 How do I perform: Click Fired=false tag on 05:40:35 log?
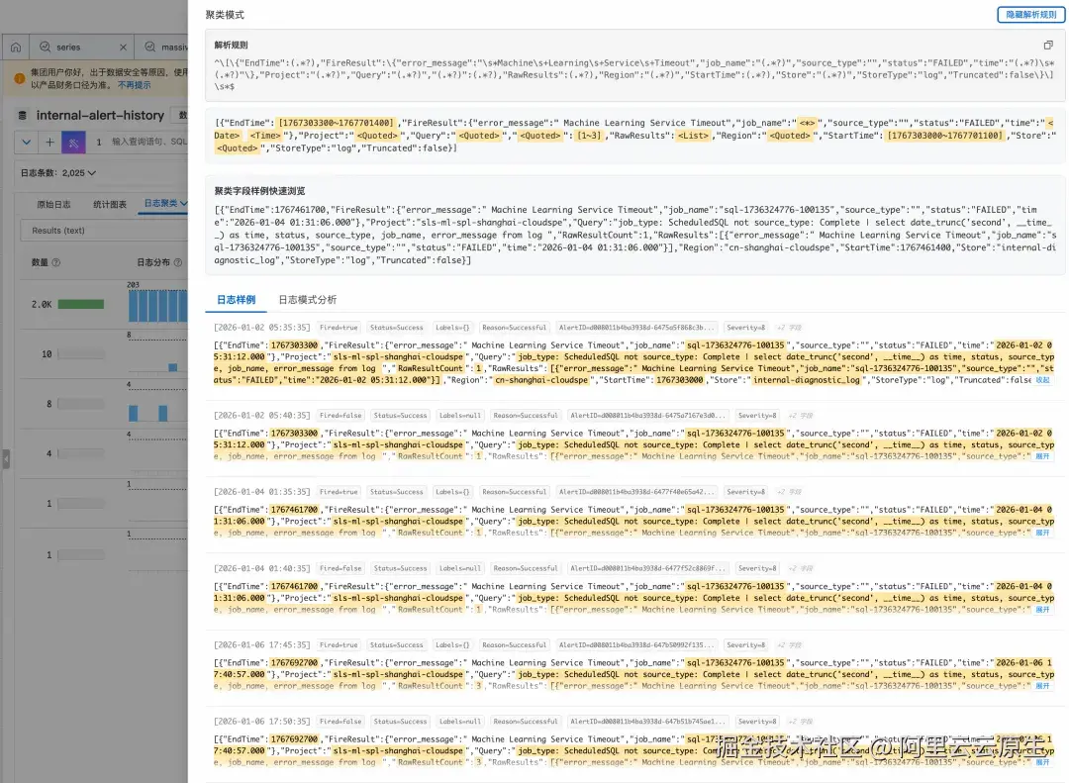point(340,416)
